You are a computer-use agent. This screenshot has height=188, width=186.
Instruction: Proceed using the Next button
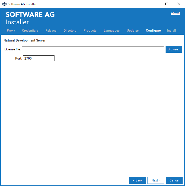[x=156, y=180]
